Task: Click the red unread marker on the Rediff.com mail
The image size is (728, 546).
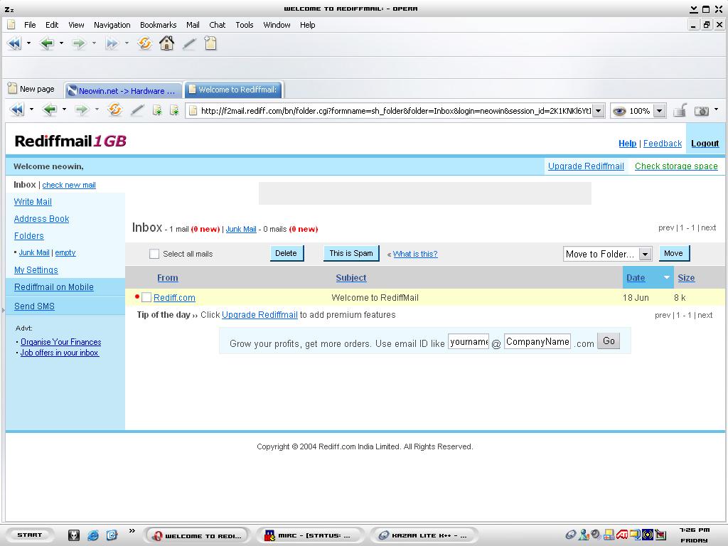Action: (x=137, y=296)
